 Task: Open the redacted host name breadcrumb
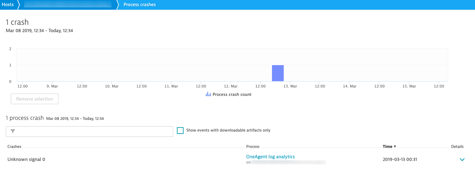click(x=68, y=5)
